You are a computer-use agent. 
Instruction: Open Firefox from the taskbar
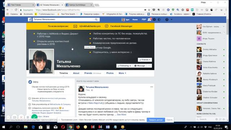tap(78, 127)
